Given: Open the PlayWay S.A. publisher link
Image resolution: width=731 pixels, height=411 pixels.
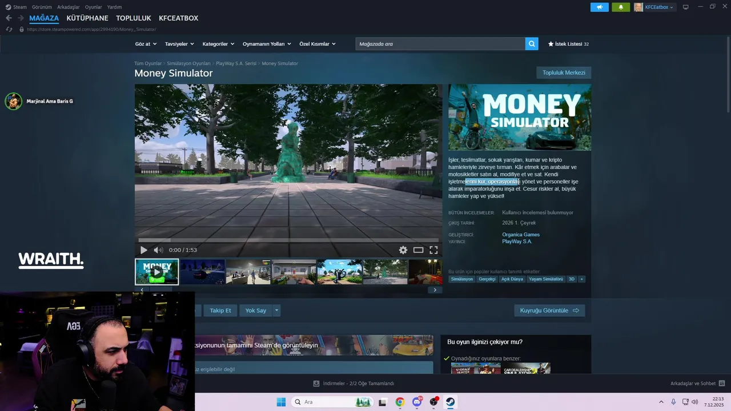Looking at the screenshot, I should pos(517,241).
